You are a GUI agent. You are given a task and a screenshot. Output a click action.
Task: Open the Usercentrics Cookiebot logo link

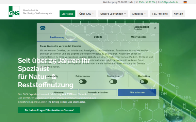pos(141,28)
